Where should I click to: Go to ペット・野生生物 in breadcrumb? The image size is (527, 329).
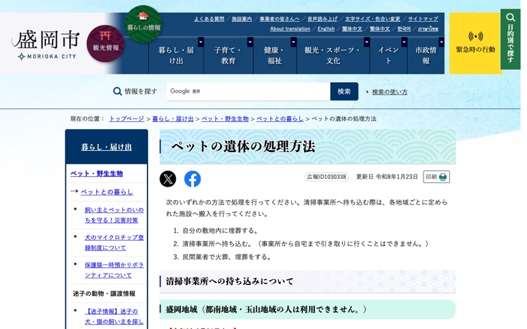(225, 118)
